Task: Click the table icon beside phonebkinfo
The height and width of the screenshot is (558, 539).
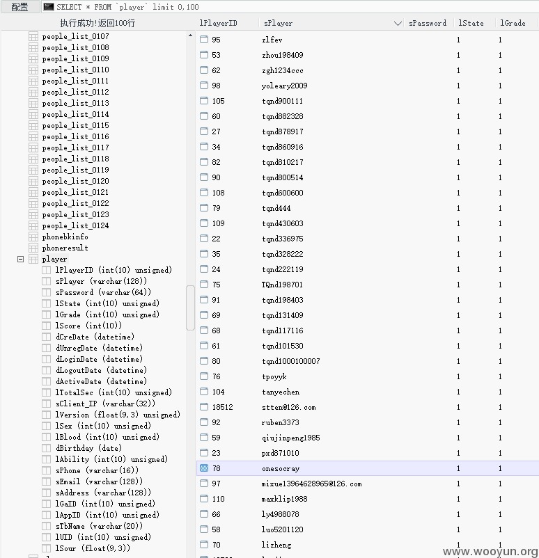Action: pyautogui.click(x=33, y=237)
